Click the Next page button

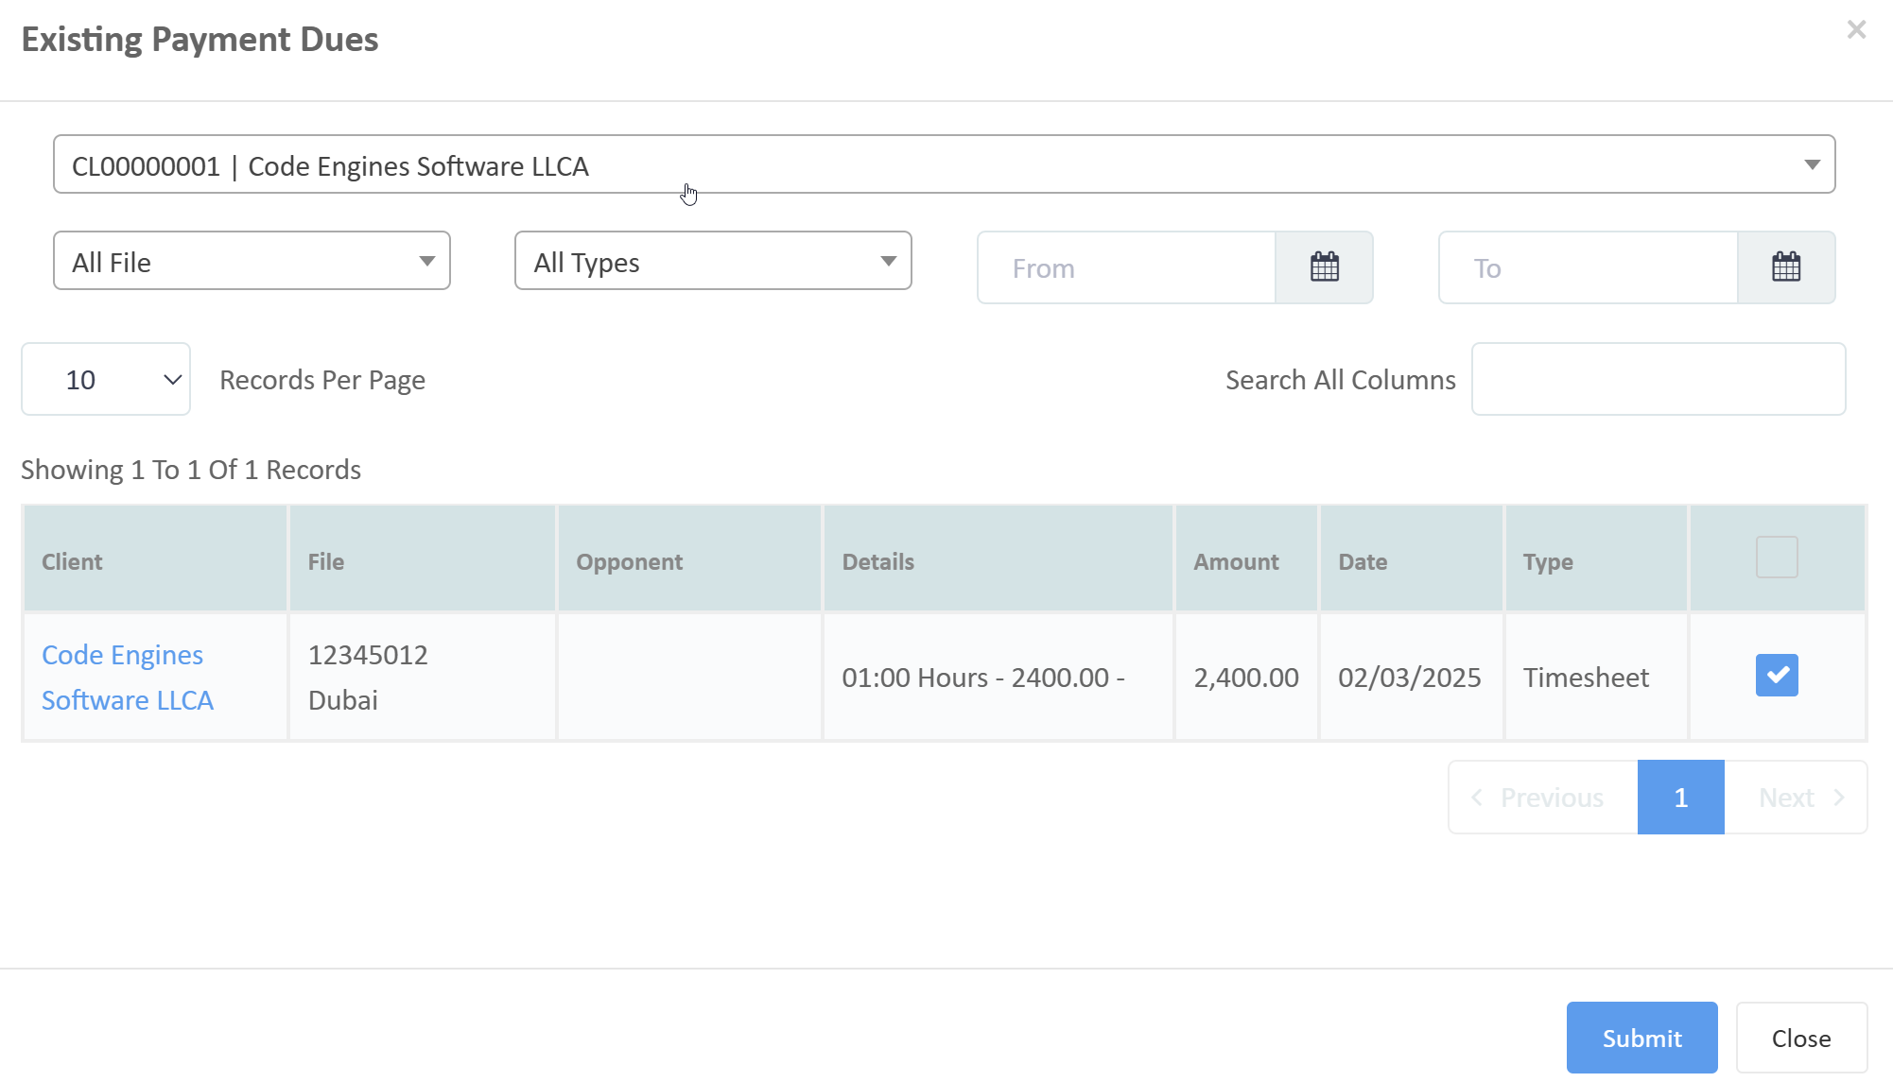pyautogui.click(x=1796, y=798)
